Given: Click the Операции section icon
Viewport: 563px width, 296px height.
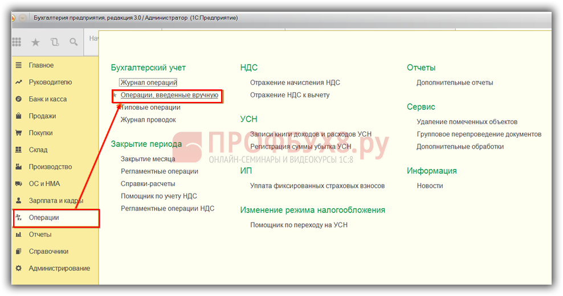Looking at the screenshot, I should click(x=19, y=217).
